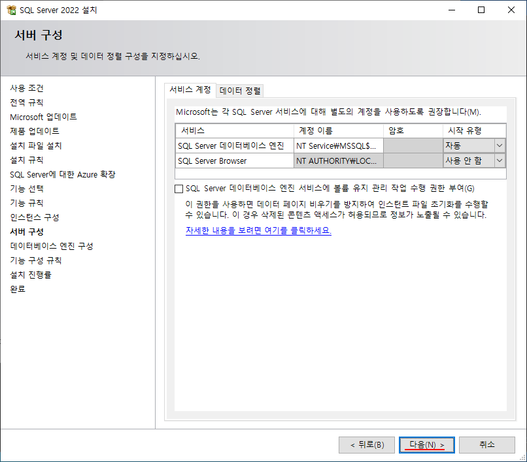Click the bold 서버 구성 step in sidebar
This screenshot has width=527, height=462.
click(x=27, y=232)
